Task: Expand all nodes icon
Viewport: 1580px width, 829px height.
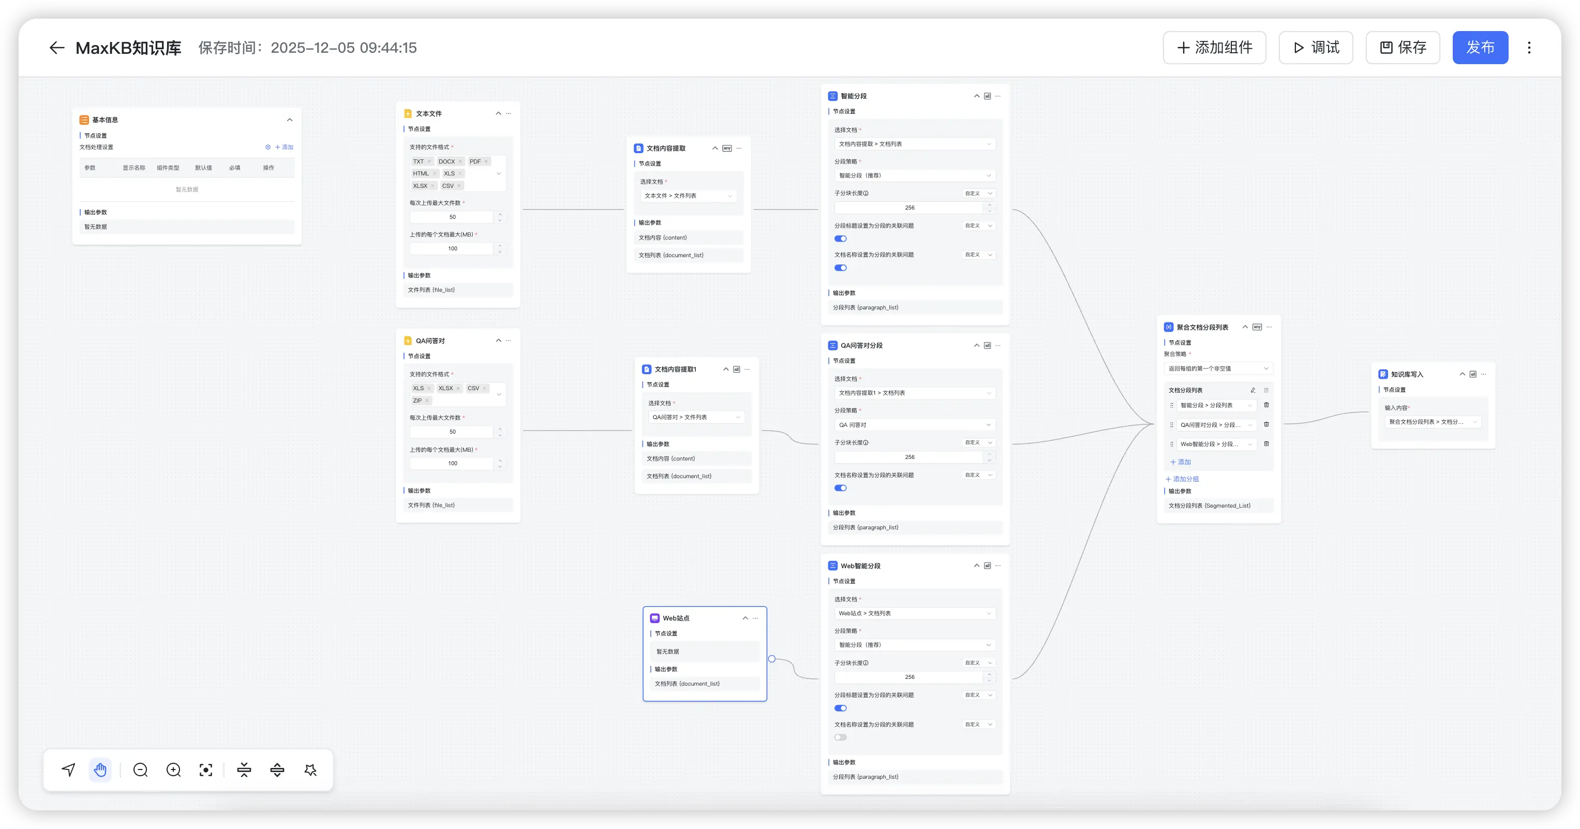Action: (277, 769)
